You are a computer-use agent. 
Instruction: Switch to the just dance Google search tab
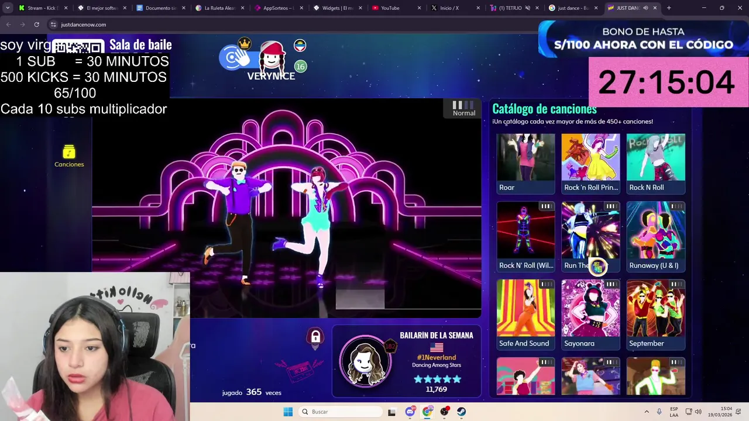[x=573, y=8]
